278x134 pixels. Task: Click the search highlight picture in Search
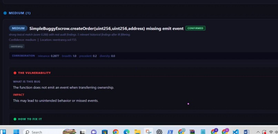tap(70, 132)
